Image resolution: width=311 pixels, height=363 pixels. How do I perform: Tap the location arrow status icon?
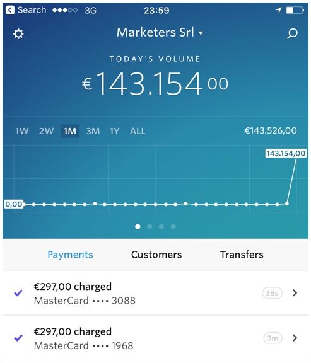(x=278, y=10)
